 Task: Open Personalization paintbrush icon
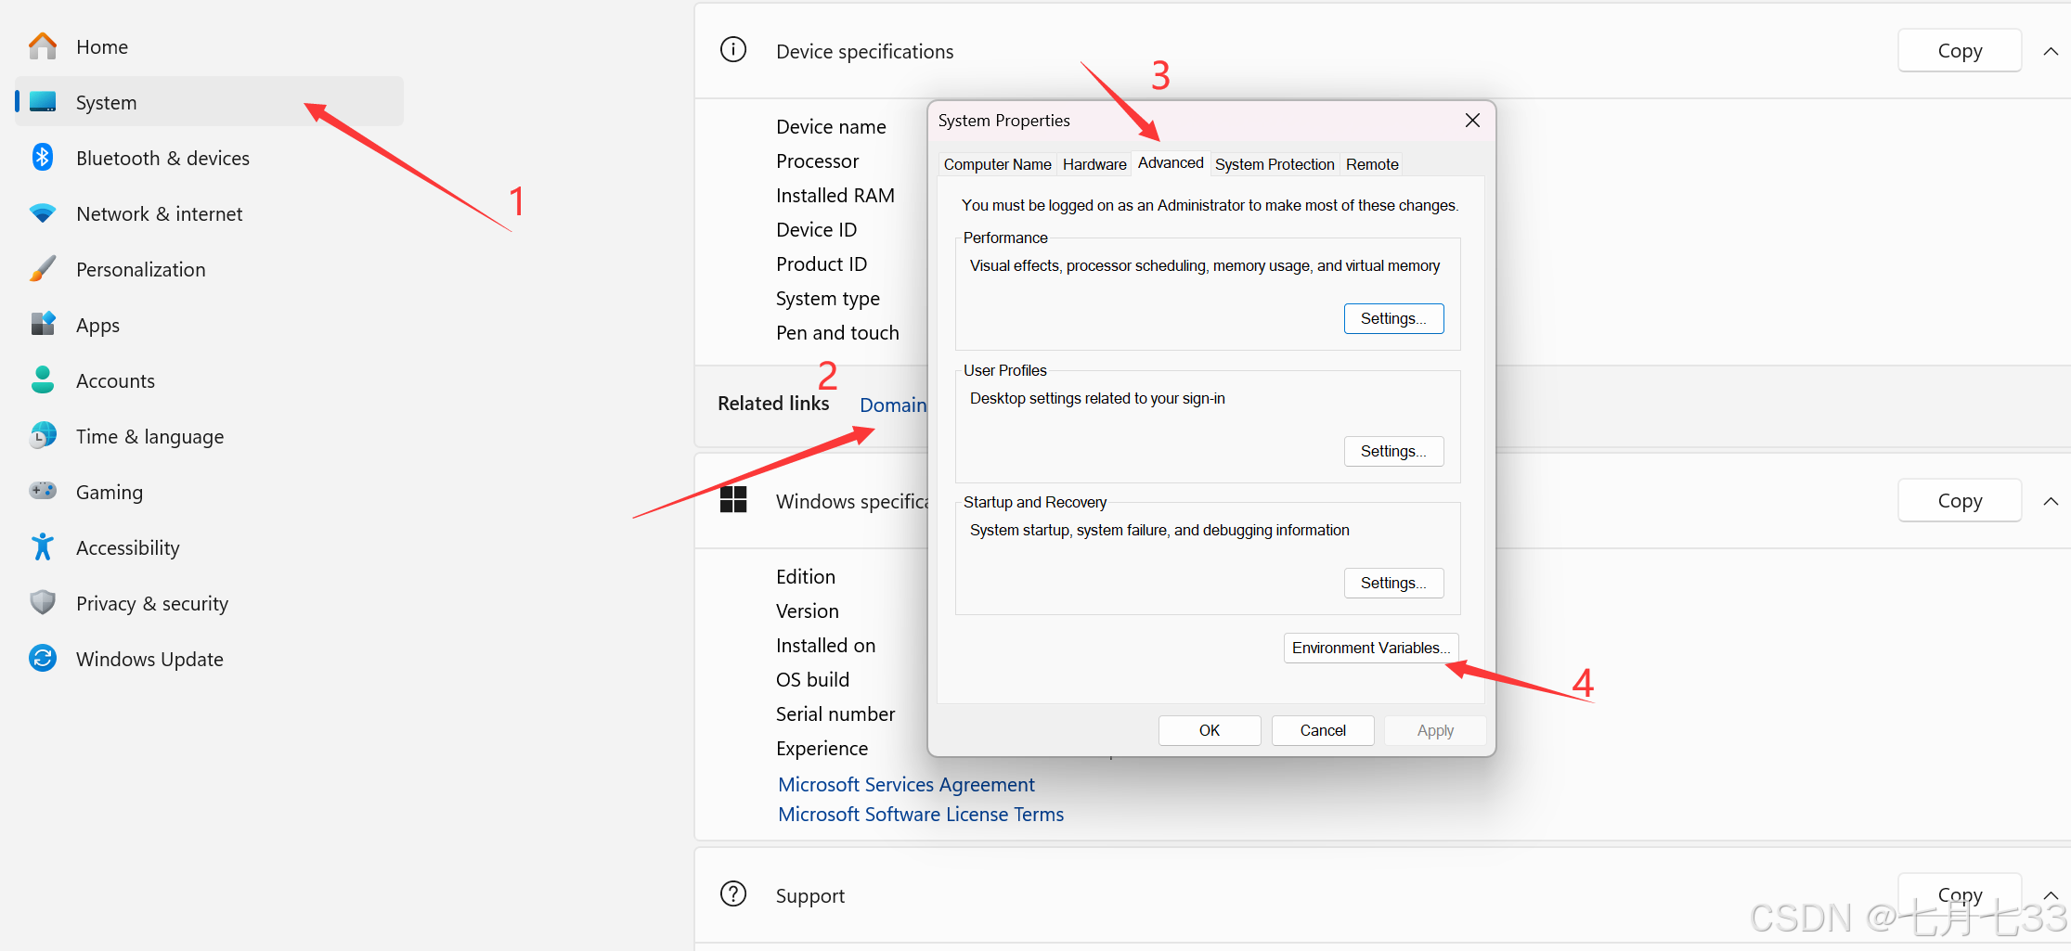click(43, 269)
